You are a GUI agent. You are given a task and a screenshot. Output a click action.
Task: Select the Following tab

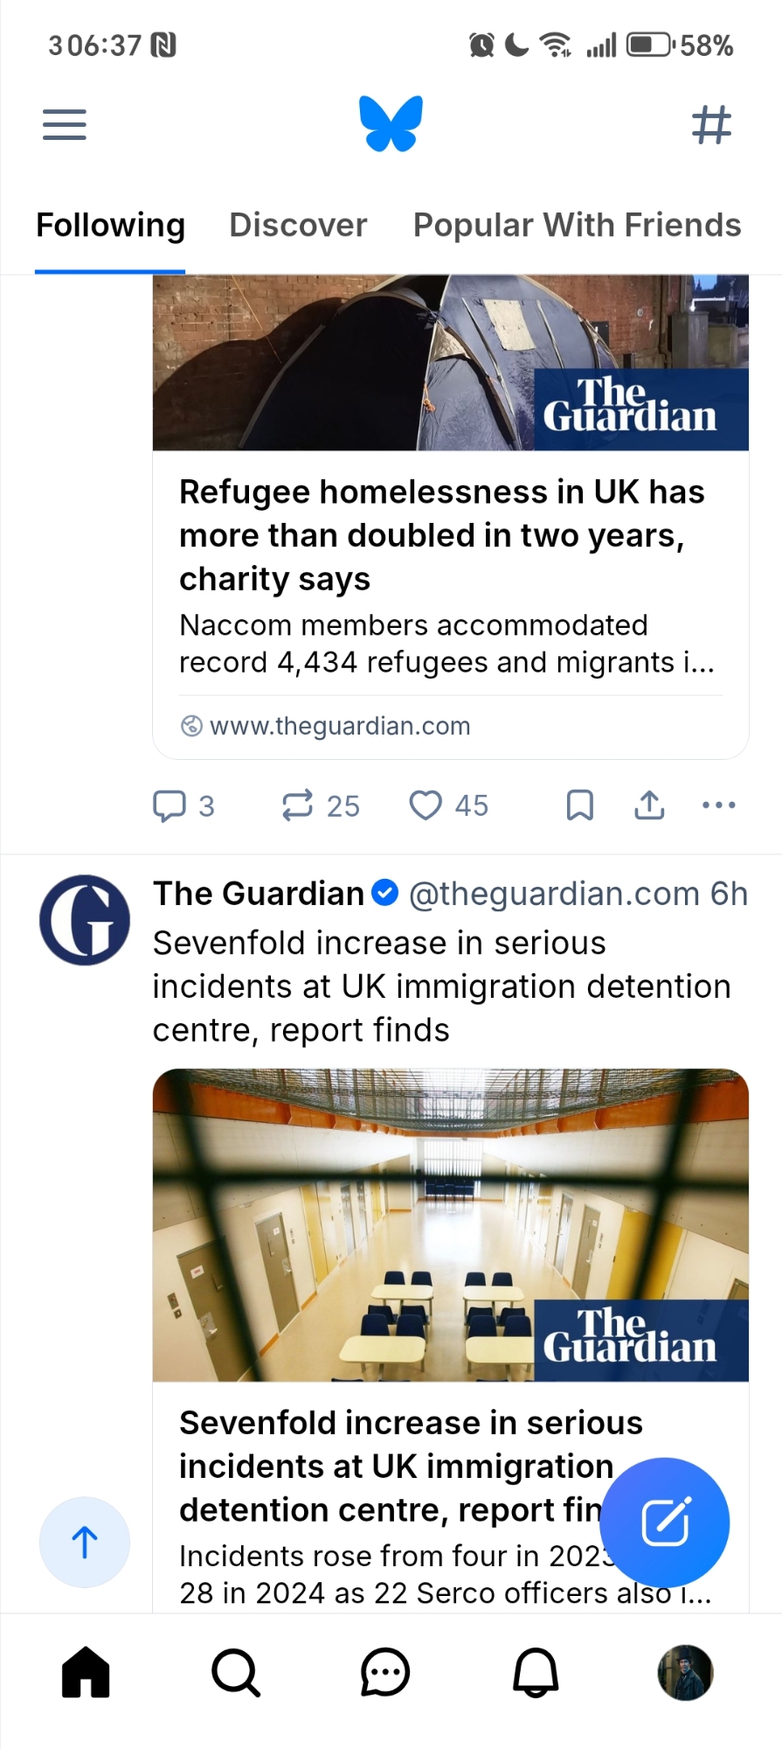coord(111,226)
